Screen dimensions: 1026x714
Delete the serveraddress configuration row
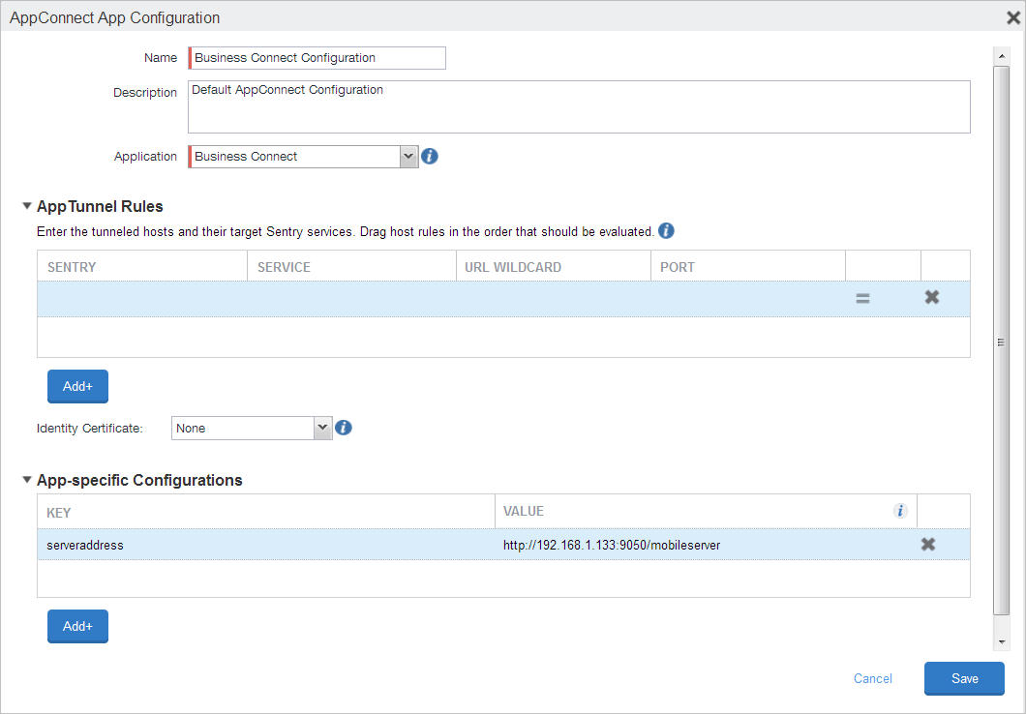(928, 544)
